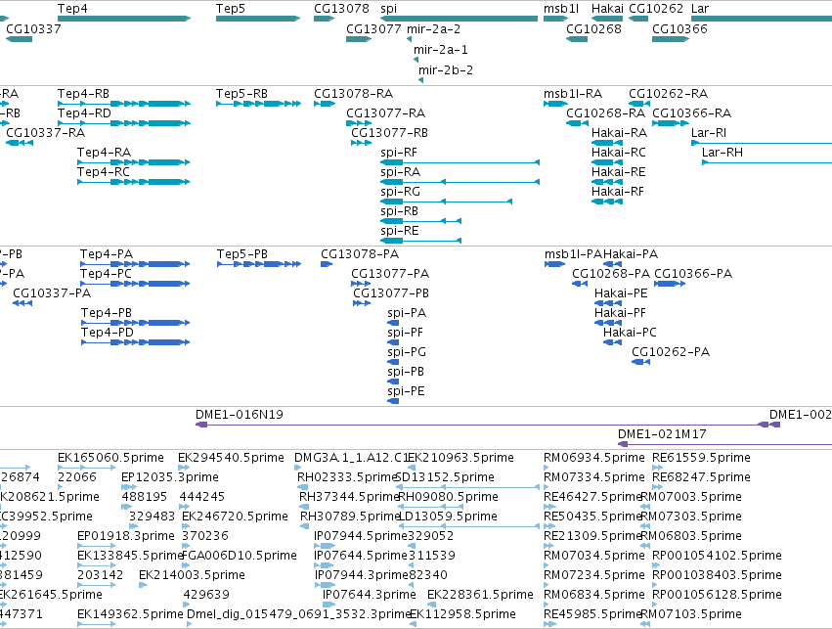Click the CG10366 gene label in the top track
Image resolution: width=832 pixels, height=629 pixels.
679,29
